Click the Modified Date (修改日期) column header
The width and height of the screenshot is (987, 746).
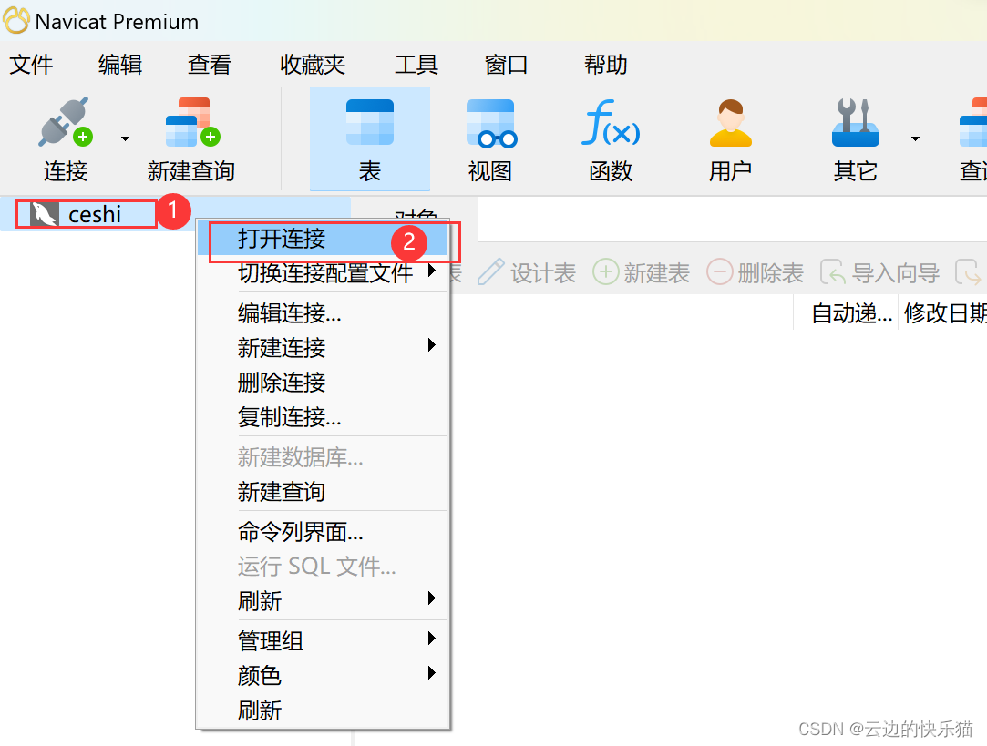943,312
